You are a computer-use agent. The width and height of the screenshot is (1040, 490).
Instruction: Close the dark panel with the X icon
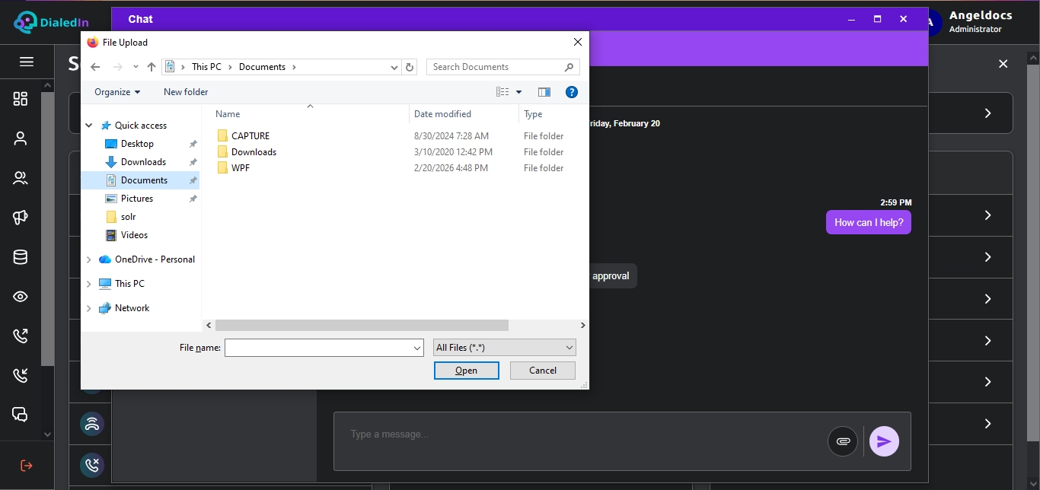[1003, 64]
